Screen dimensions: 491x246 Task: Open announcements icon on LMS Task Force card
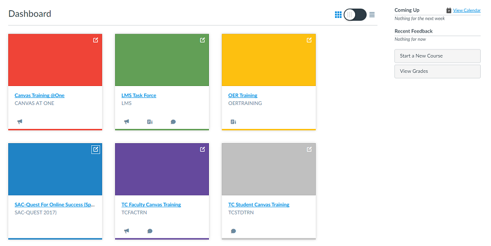[x=127, y=122]
